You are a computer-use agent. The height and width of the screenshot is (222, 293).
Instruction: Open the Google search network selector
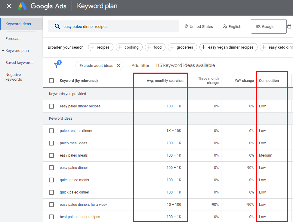[x=268, y=26]
